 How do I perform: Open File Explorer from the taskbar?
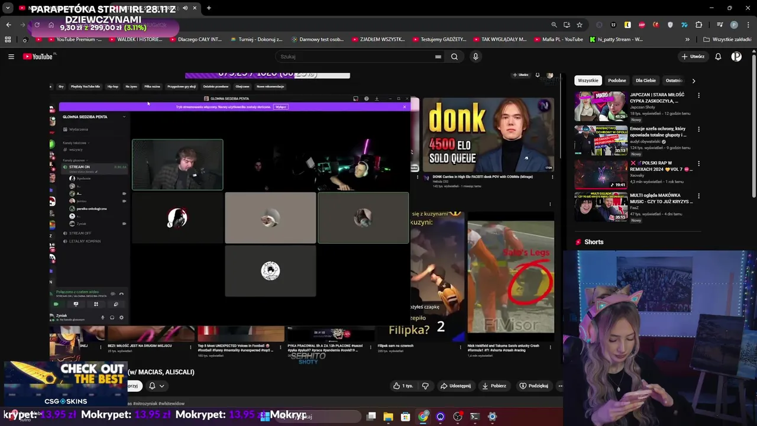[x=388, y=417]
